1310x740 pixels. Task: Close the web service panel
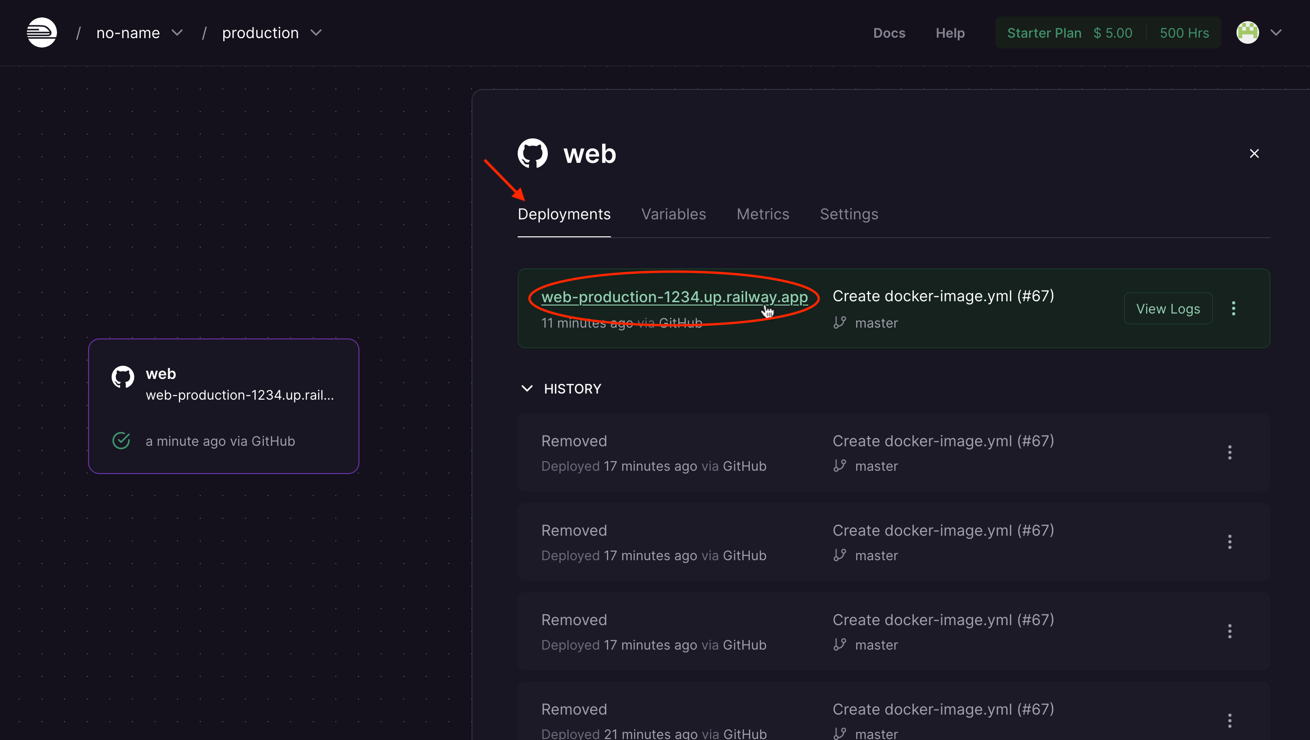click(x=1254, y=153)
